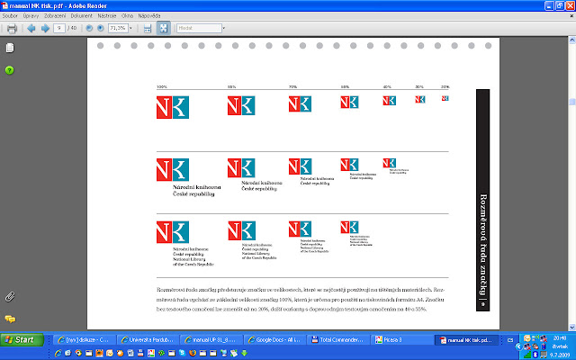The height and width of the screenshot is (360, 576).
Task: Open the search options dropdown arrow
Action: pyautogui.click(x=224, y=28)
